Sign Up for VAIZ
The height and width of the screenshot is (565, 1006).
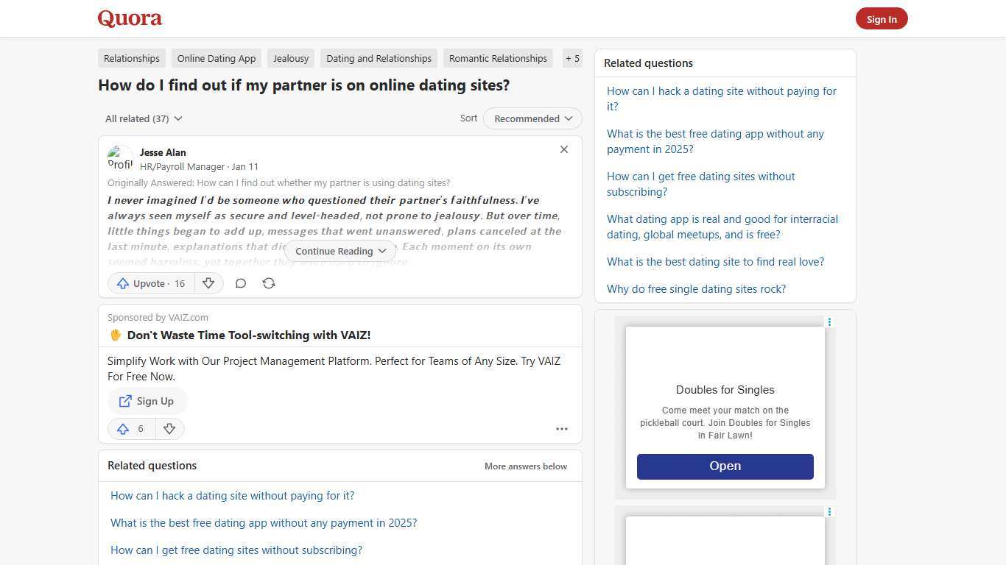(147, 401)
